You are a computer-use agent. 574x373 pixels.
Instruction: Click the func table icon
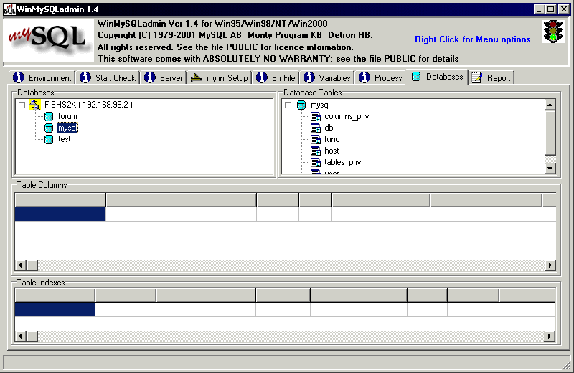pos(316,139)
